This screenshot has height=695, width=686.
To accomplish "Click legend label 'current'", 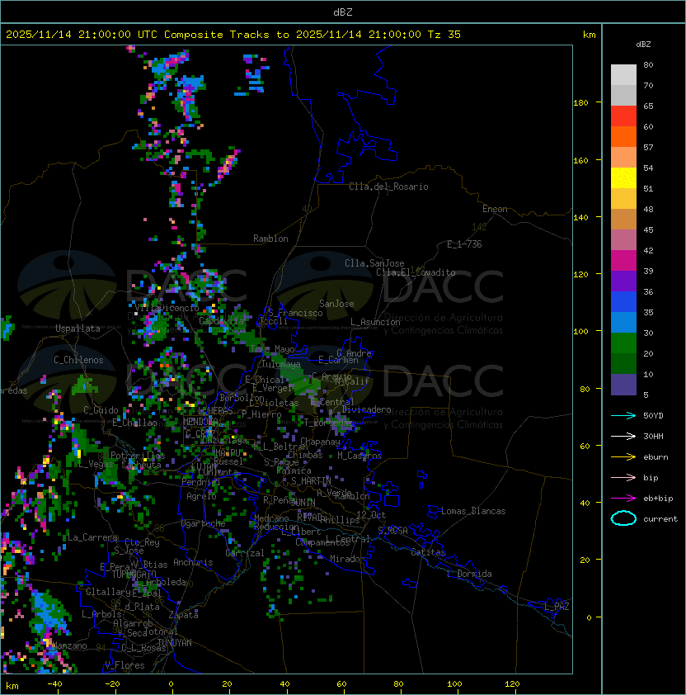I will pyautogui.click(x=660, y=519).
